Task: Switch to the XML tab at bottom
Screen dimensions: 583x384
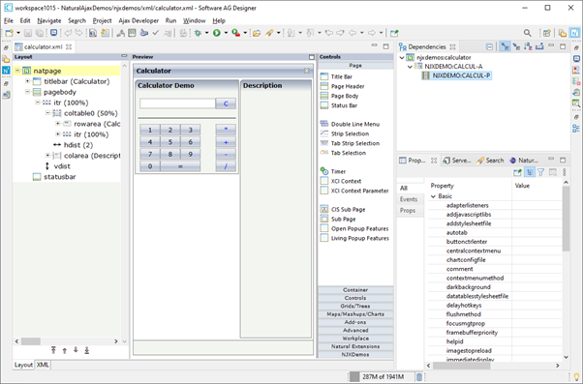Action: click(x=43, y=365)
